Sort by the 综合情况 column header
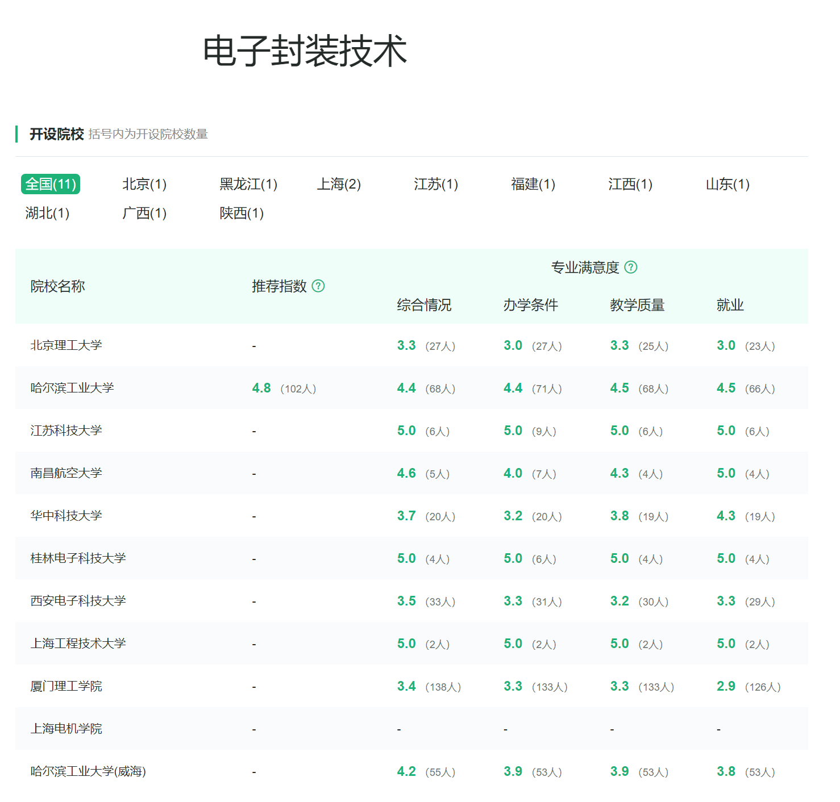 (425, 305)
